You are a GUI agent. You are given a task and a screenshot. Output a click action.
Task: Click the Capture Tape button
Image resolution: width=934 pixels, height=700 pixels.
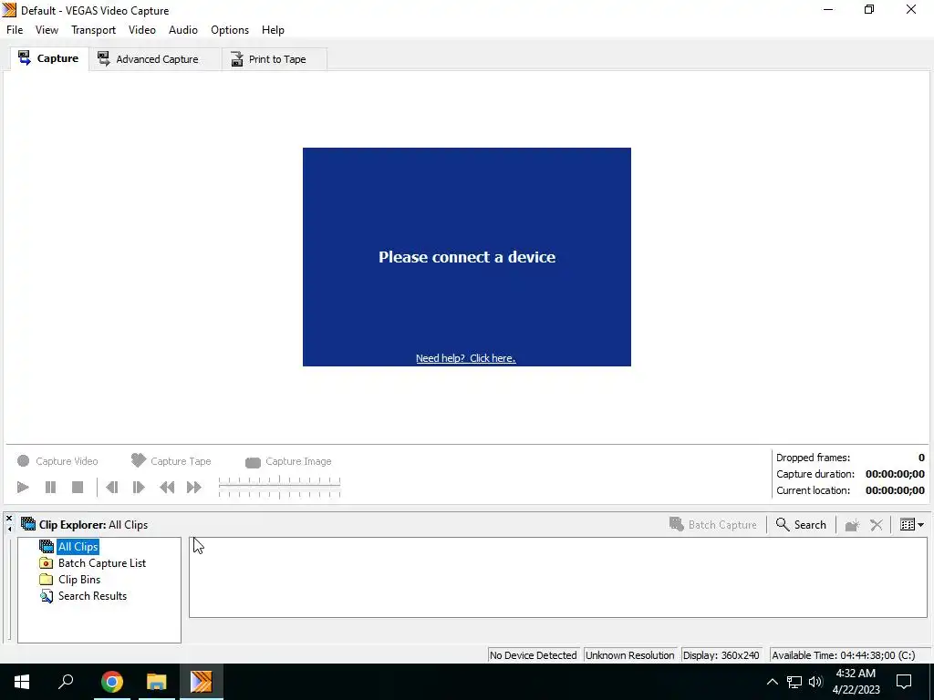coord(171,460)
